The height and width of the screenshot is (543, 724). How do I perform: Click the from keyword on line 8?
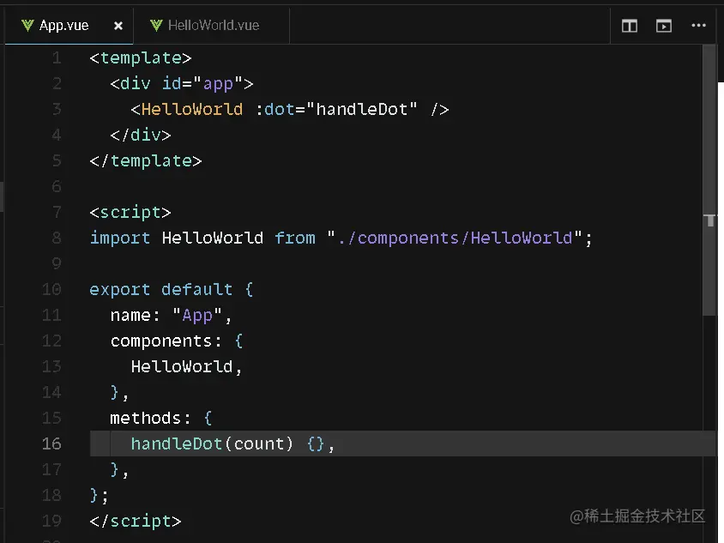point(294,238)
